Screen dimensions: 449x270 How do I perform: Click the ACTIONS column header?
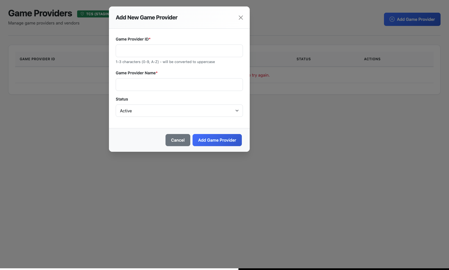coord(372,59)
